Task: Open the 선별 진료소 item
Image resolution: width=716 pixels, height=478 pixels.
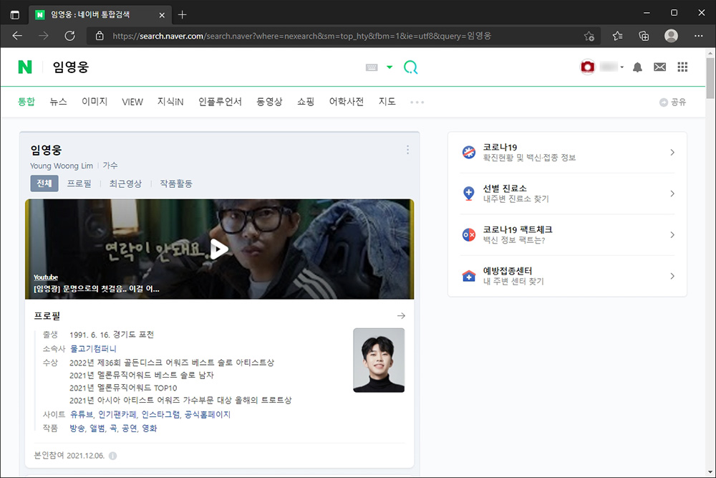Action: click(x=567, y=193)
